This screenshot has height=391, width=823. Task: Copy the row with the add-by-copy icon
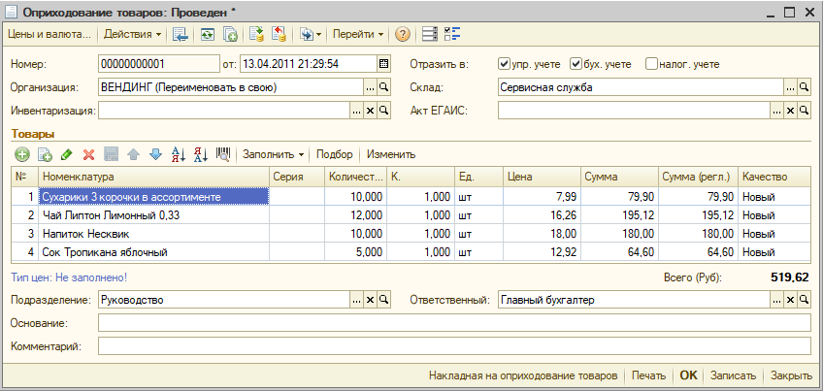point(46,154)
